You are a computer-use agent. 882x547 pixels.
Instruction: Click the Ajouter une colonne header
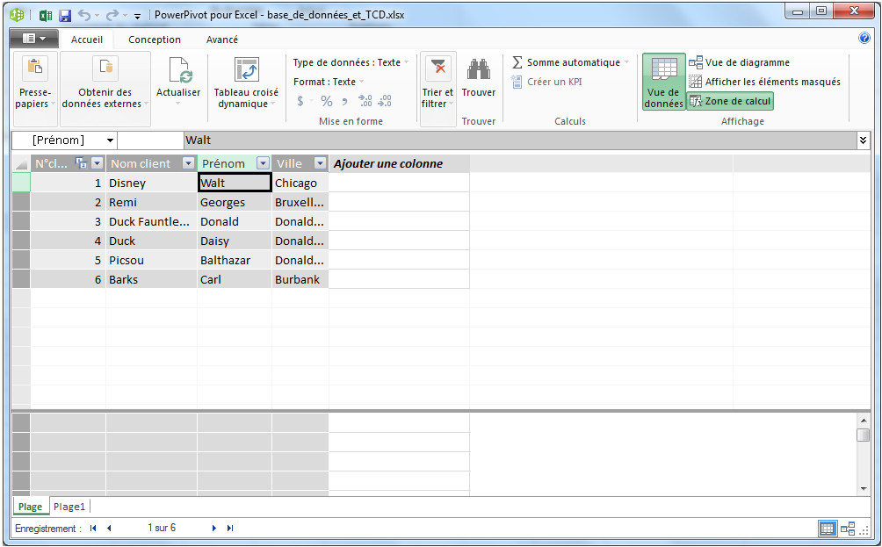399,163
